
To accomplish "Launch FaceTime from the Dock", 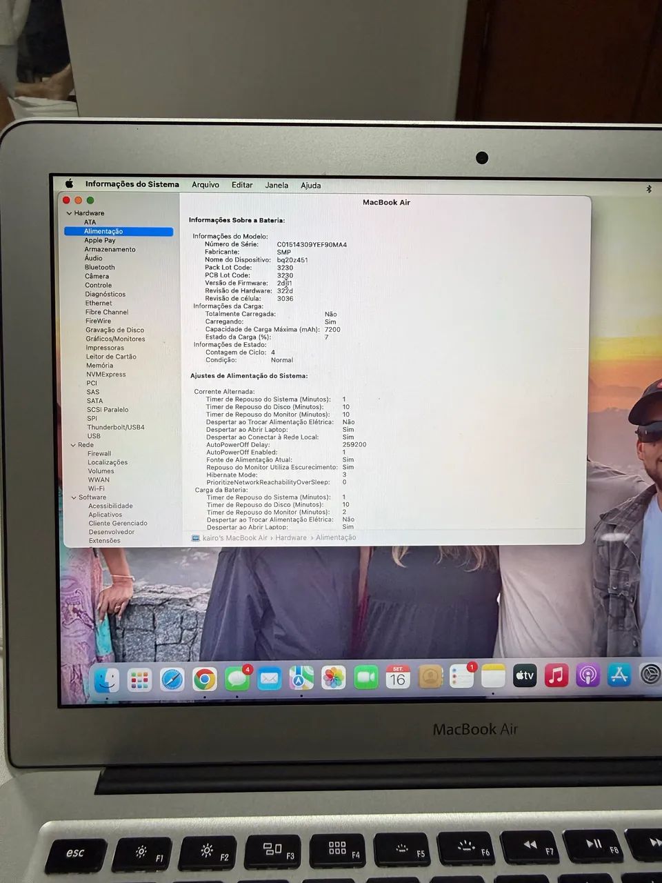I will [x=366, y=677].
